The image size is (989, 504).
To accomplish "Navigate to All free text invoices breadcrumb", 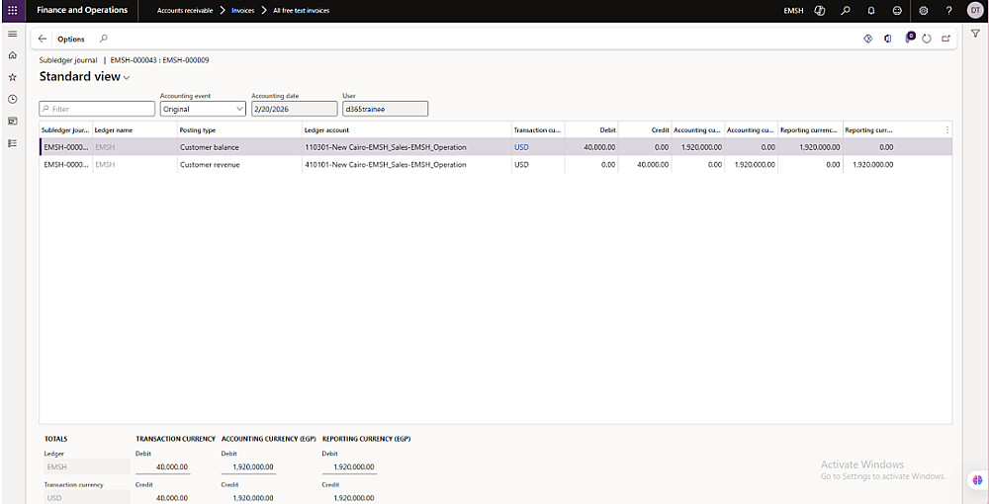I will pos(301,11).
